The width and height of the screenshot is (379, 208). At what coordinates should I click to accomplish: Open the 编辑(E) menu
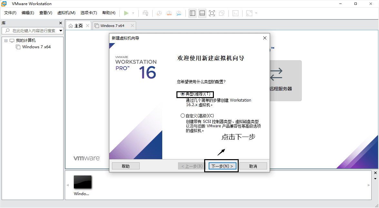click(28, 13)
